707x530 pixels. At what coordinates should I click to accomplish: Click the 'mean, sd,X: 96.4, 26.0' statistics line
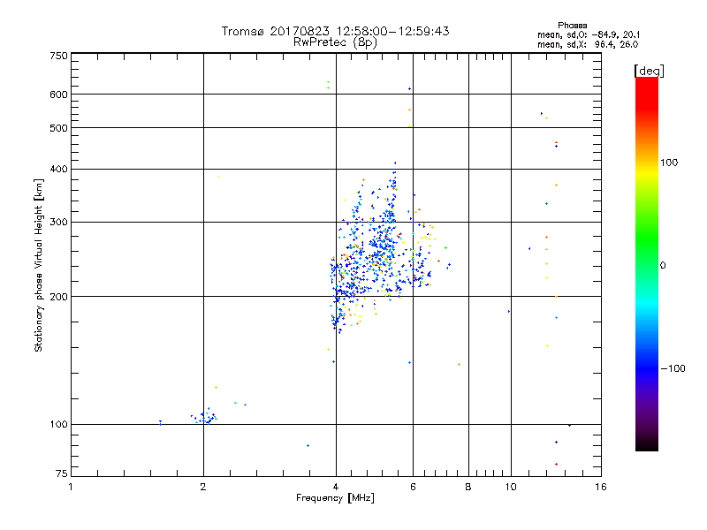tap(588, 44)
